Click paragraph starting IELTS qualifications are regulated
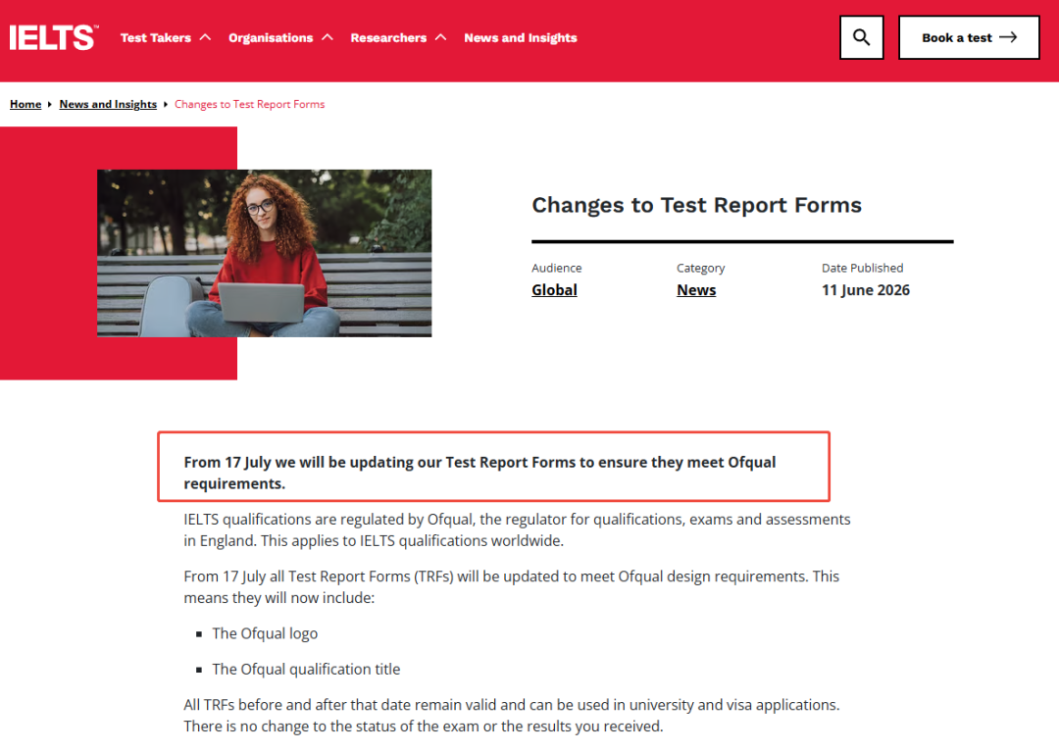This screenshot has width=1059, height=752. point(517,529)
